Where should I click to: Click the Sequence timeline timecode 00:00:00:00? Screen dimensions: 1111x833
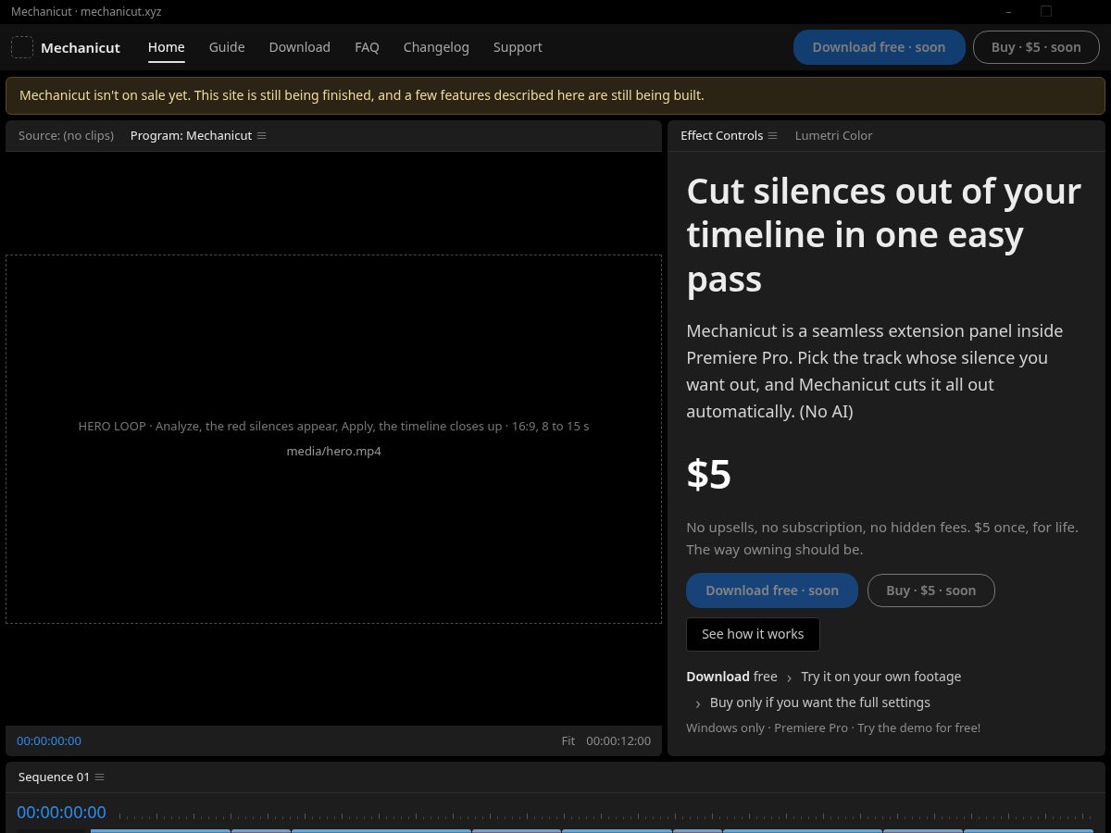(61, 812)
